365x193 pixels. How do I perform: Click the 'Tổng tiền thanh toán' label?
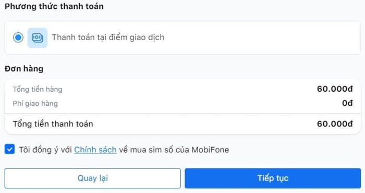tap(53, 124)
